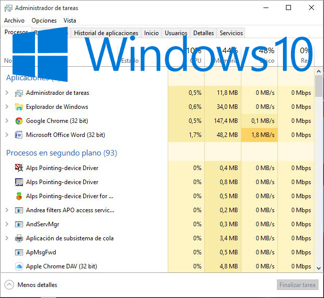The height and width of the screenshot is (298, 324).
Task: Select Explorador de Windows process name
Action: click(57, 107)
